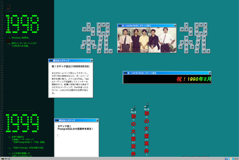
Task: Click the group photo of five people
Action: (147, 40)
